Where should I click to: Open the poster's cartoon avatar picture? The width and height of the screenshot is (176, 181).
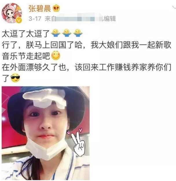[x=12, y=13]
